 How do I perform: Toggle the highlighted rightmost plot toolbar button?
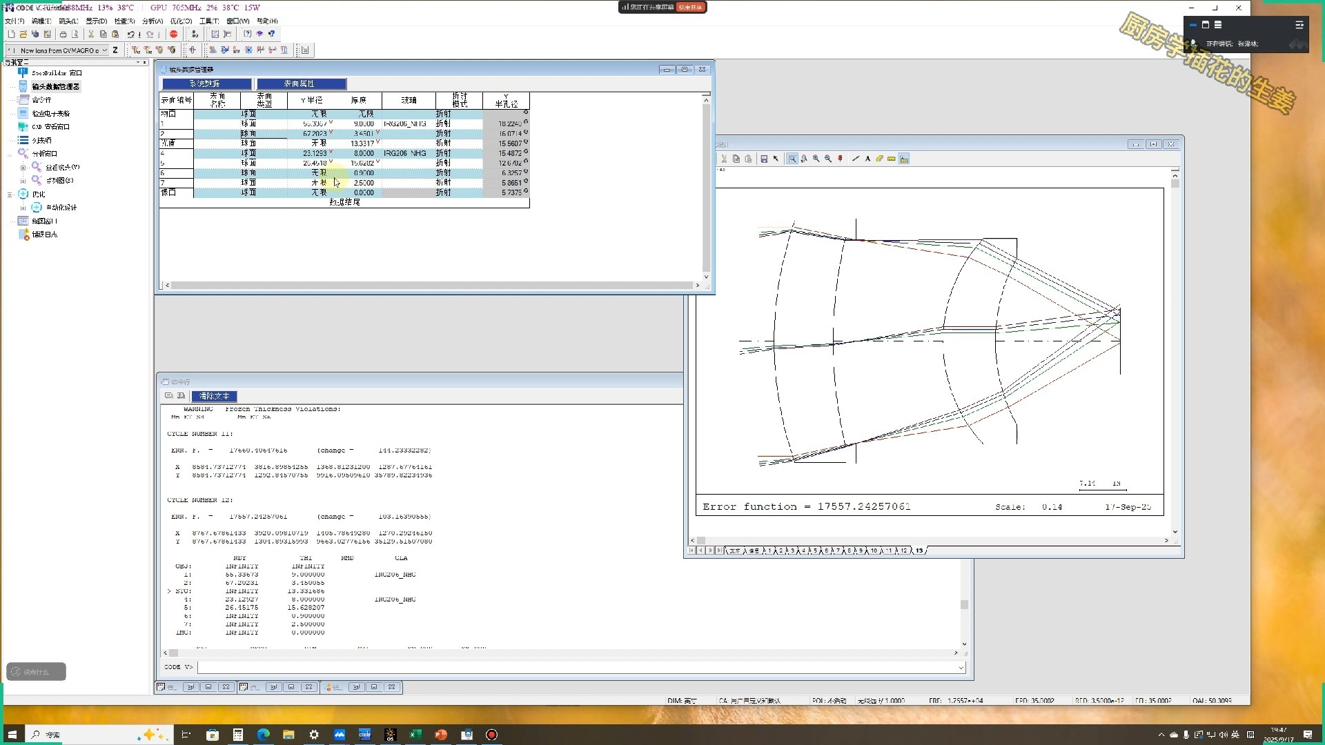(x=904, y=159)
